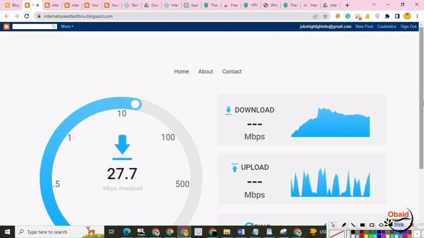Open Chrome's three-dot menu
This screenshot has height=238, width=424.
click(x=417, y=16)
